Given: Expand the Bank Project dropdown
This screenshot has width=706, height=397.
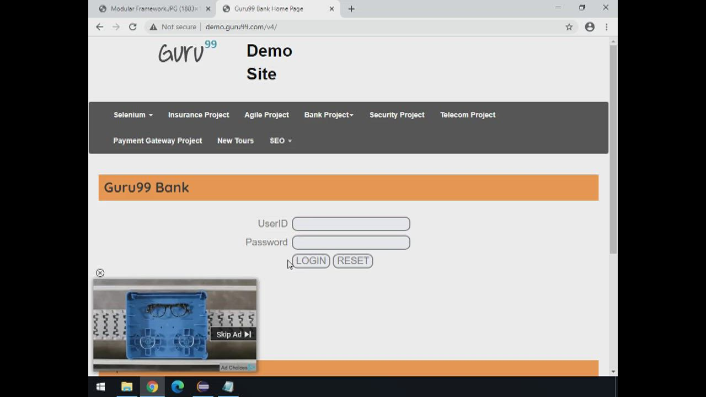Looking at the screenshot, I should (329, 115).
